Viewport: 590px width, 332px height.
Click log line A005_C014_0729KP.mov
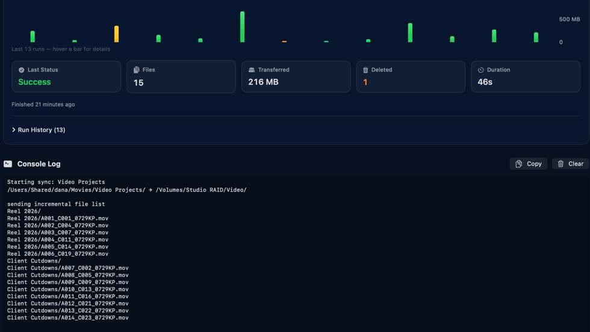[58, 247]
